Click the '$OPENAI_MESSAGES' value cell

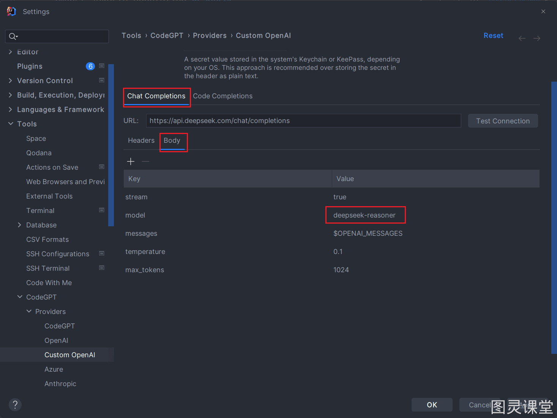click(368, 233)
